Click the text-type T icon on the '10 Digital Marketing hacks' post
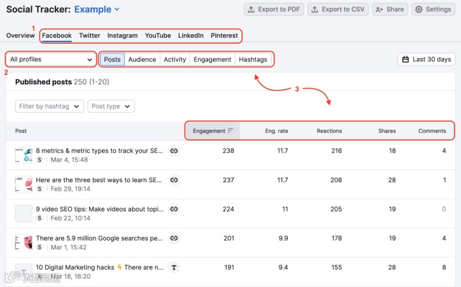The height and width of the screenshot is (287, 461). click(174, 268)
